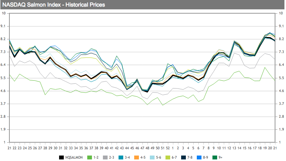
Task: Click the 2-3 gray line peak at week 13
Action: [x=234, y=53]
